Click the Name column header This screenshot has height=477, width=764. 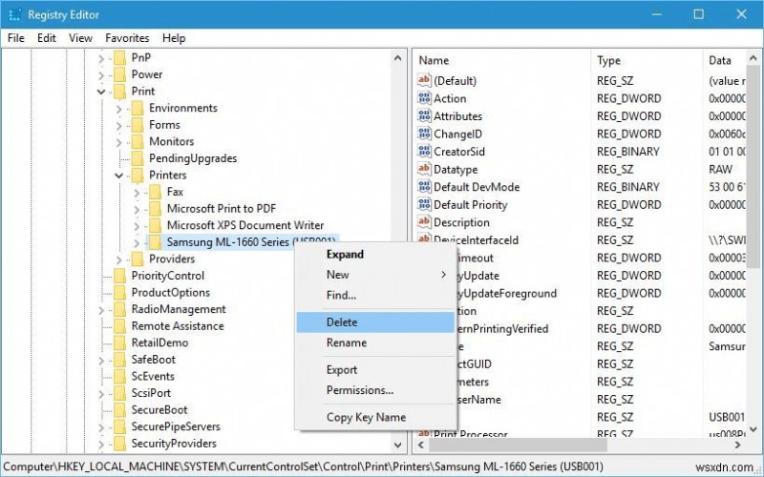point(502,60)
